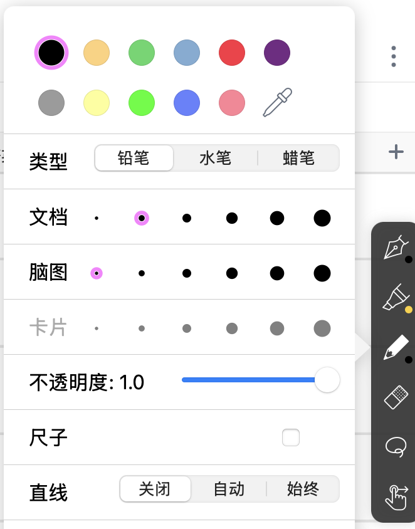Select the purple color swatch

click(x=276, y=53)
